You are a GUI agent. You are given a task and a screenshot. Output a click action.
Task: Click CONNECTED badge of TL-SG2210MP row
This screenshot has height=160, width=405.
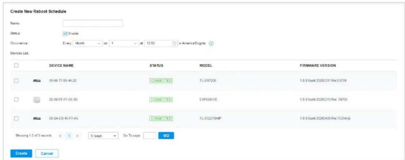(x=161, y=119)
